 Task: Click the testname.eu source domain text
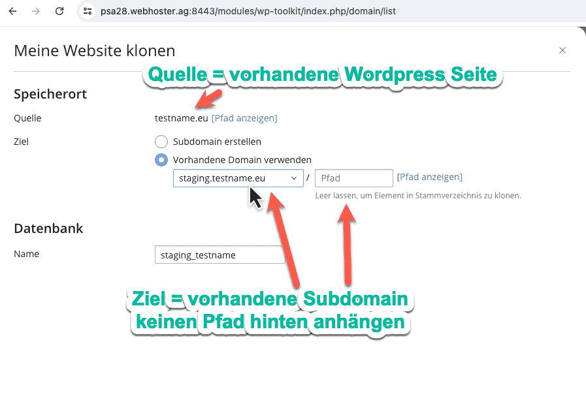(x=181, y=118)
